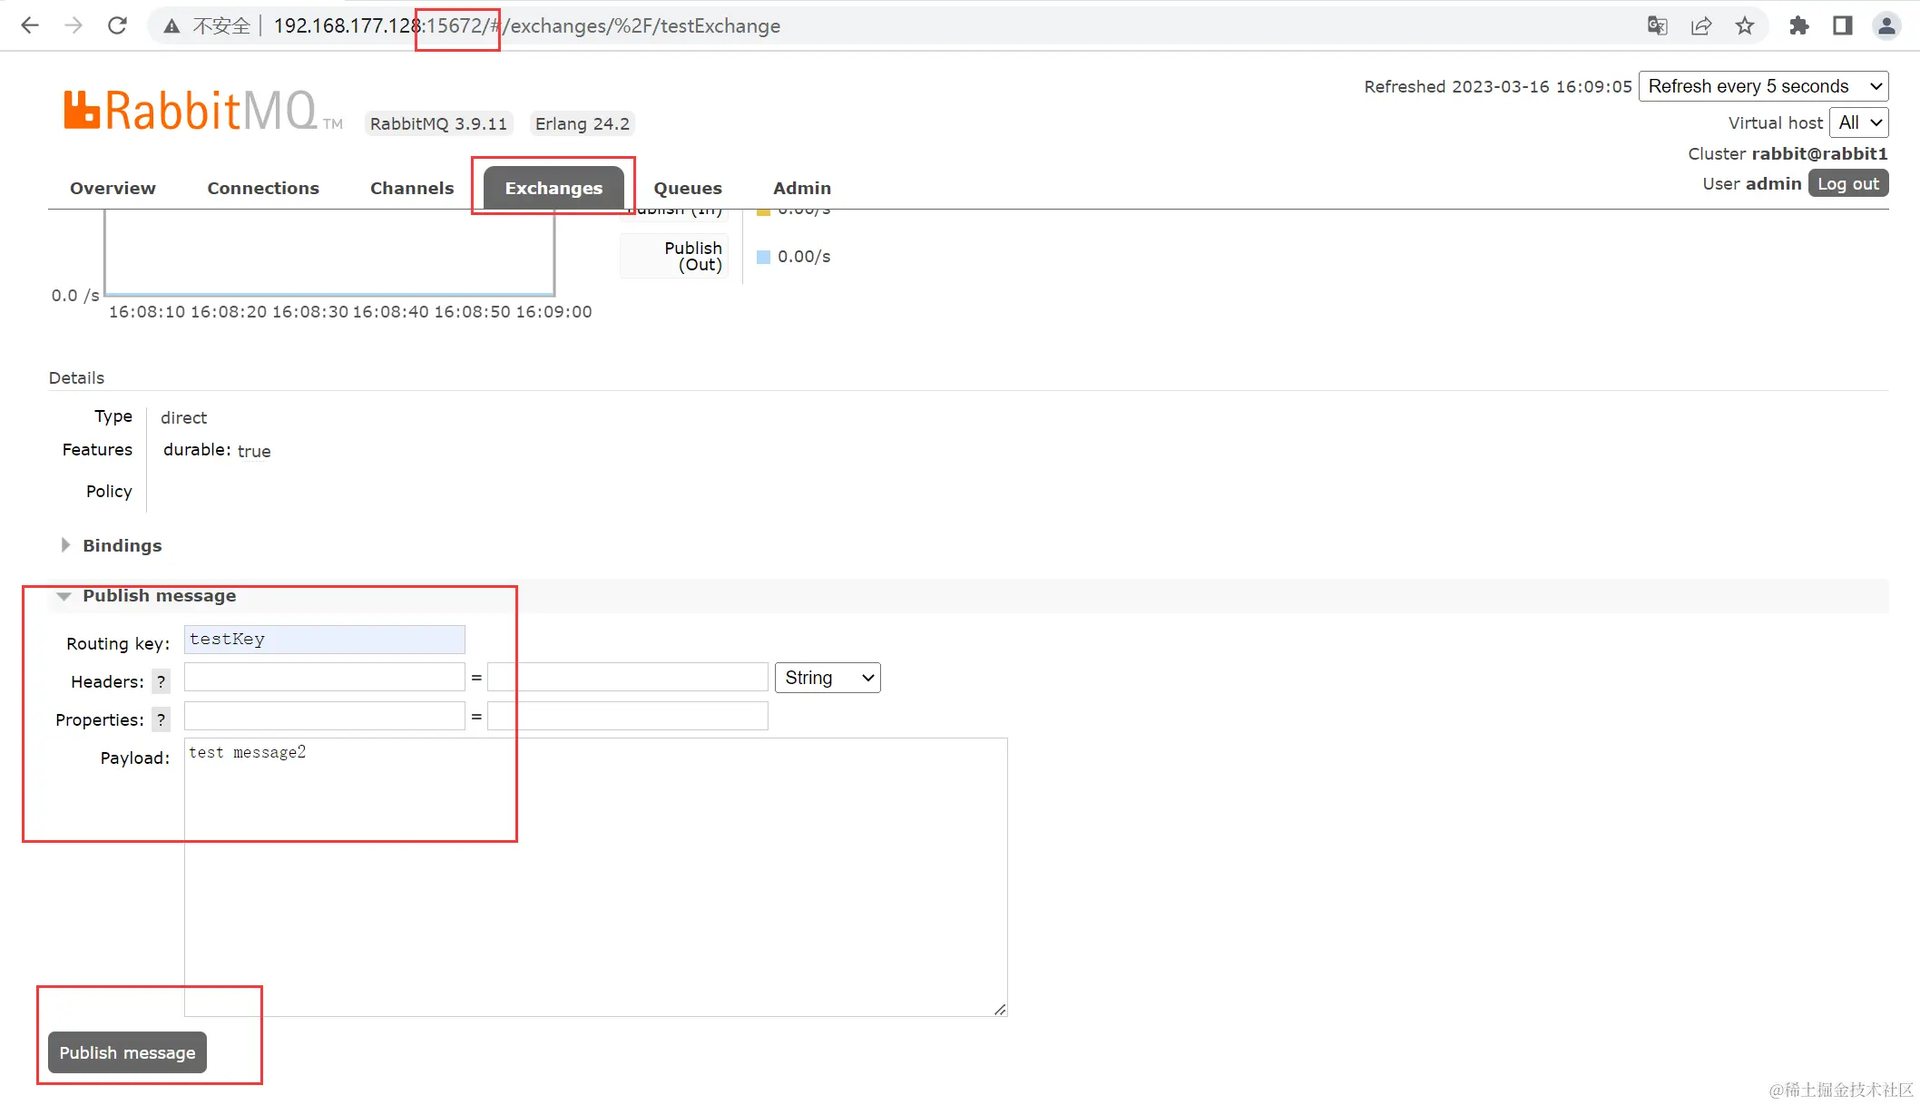Switch to the Overview tab
1920x1105 pixels.
(113, 188)
